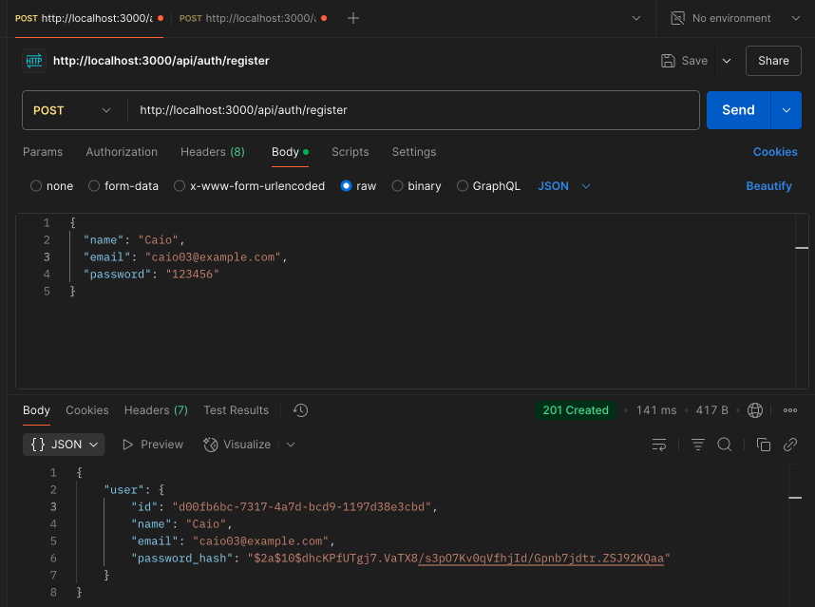Beautify the JSON request body

tap(768, 186)
